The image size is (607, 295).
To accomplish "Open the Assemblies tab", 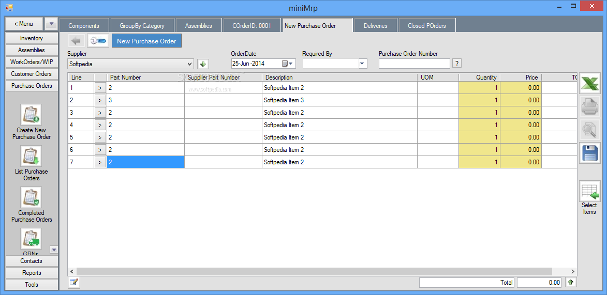I will [199, 25].
